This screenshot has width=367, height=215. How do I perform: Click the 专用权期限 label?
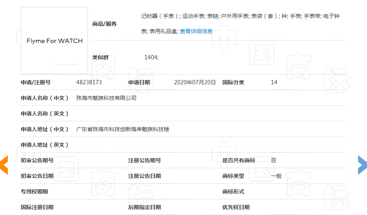click(x=34, y=192)
